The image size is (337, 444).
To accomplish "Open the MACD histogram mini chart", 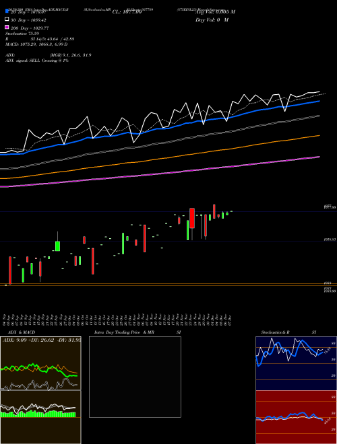I will click(x=40, y=417).
